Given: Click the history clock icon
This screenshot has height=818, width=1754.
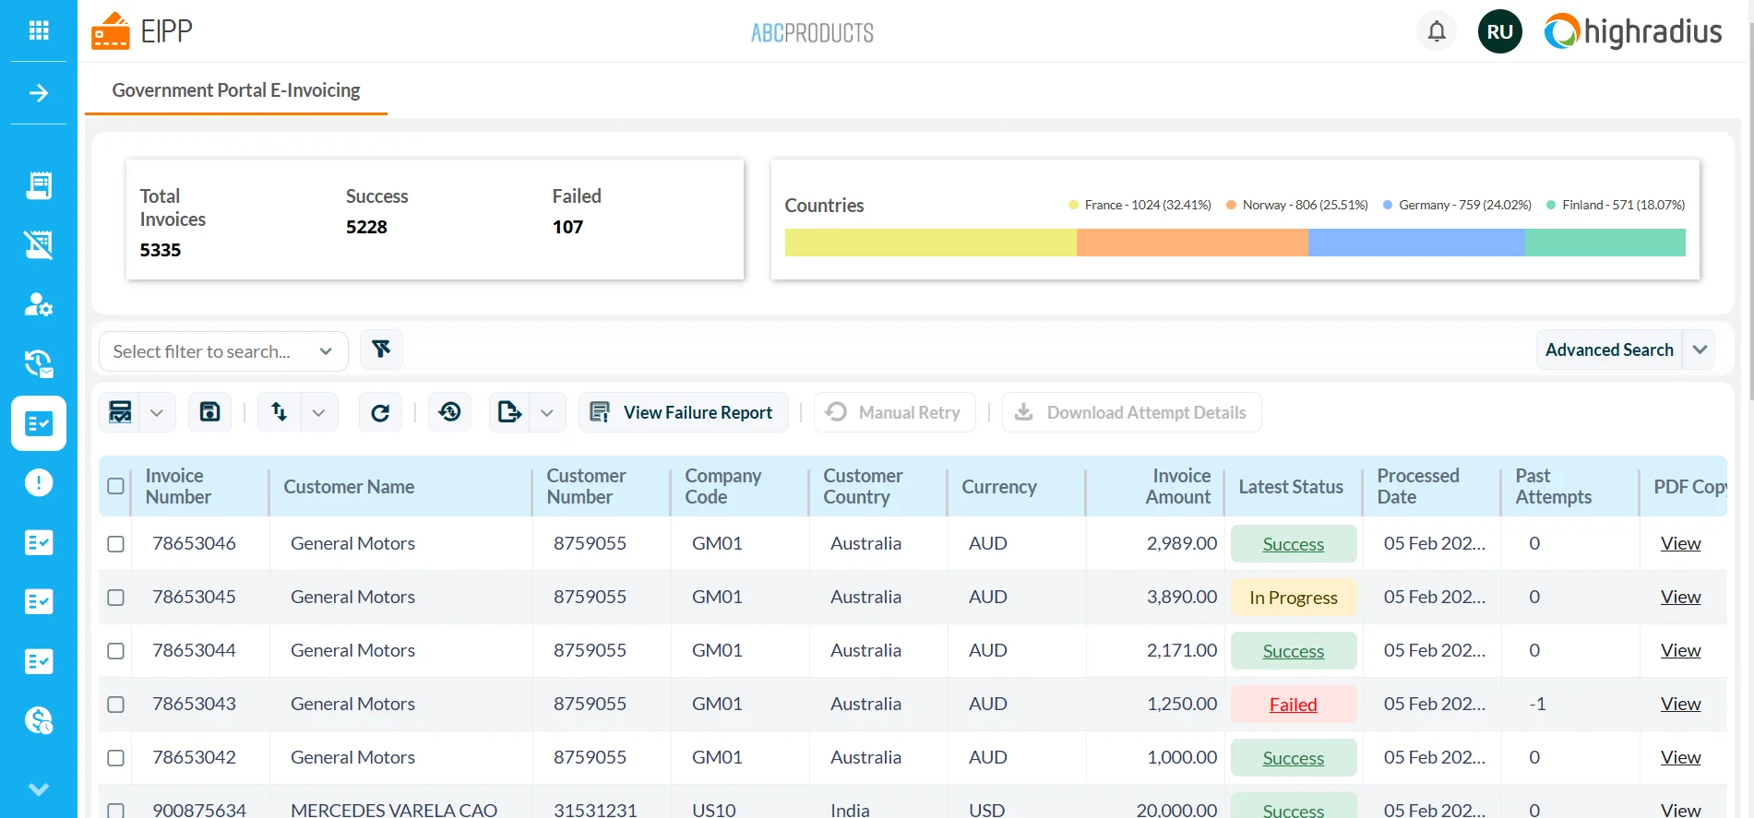Looking at the screenshot, I should tap(449, 412).
